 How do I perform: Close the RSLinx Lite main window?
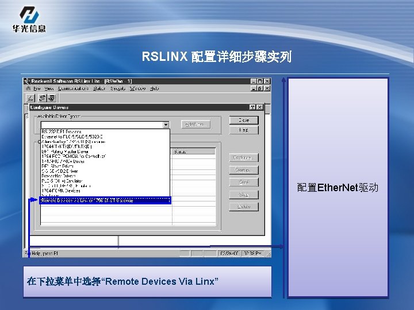(x=267, y=81)
